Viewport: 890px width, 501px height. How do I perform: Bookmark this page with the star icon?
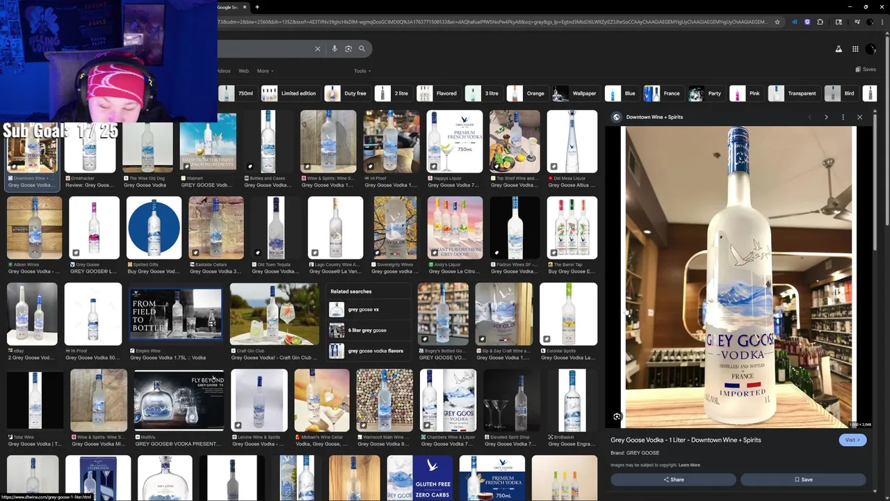777,22
